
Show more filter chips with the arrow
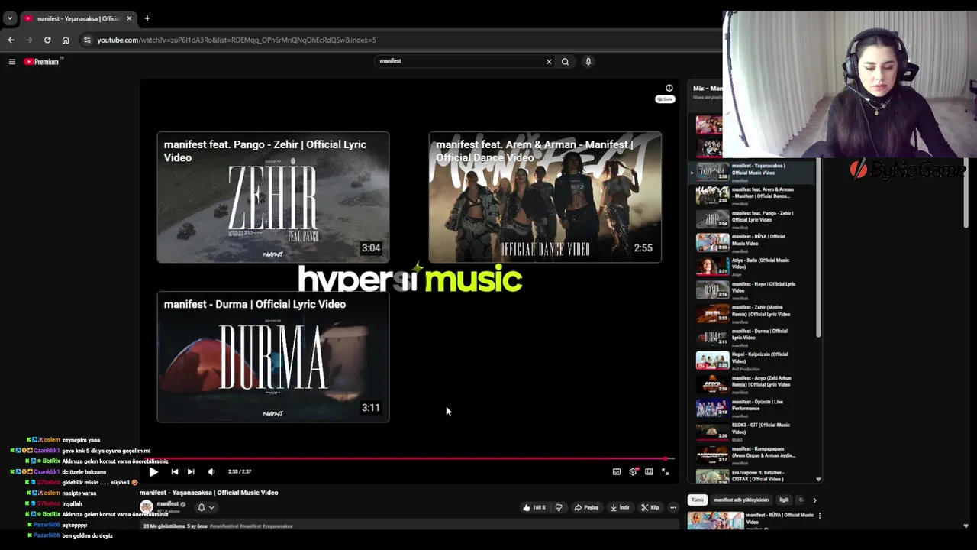[x=814, y=500]
